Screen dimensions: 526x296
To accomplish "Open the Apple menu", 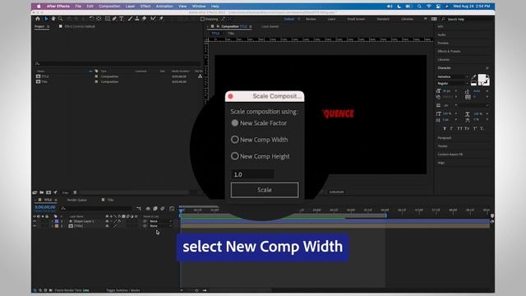I will (x=39, y=7).
